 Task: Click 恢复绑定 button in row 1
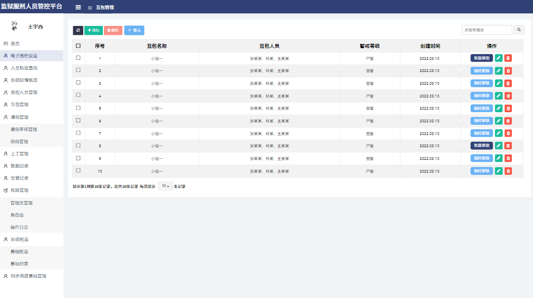coord(481,58)
